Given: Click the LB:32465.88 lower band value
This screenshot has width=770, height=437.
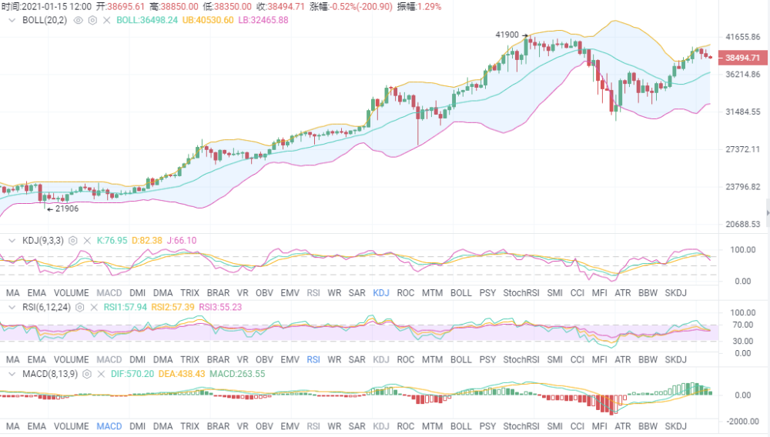Looking at the screenshot, I should (263, 20).
